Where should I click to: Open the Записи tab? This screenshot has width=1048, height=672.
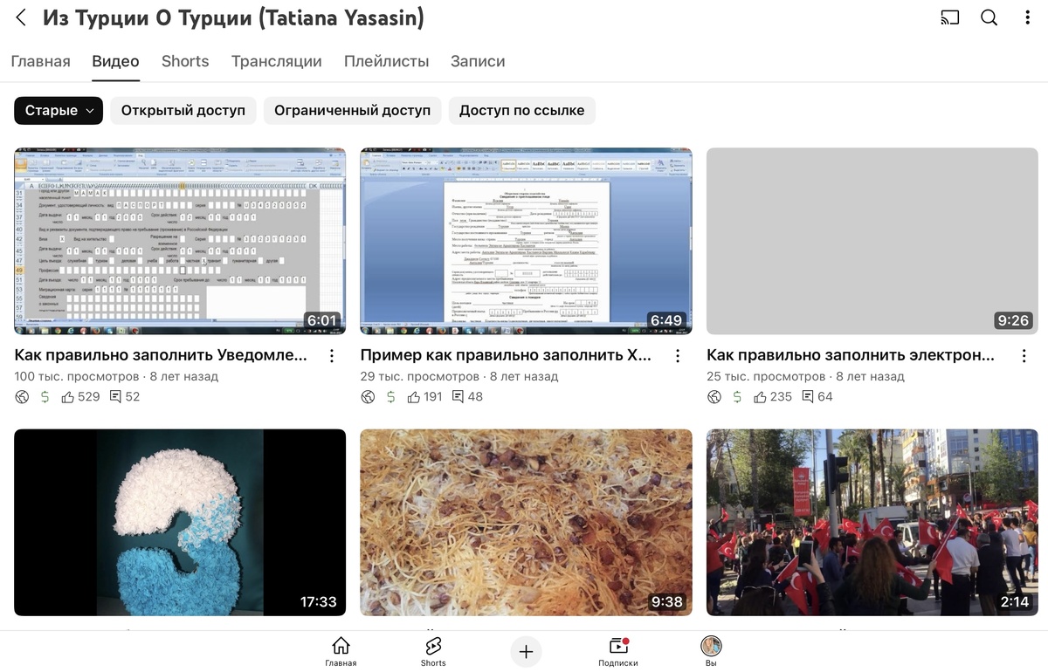point(478,61)
